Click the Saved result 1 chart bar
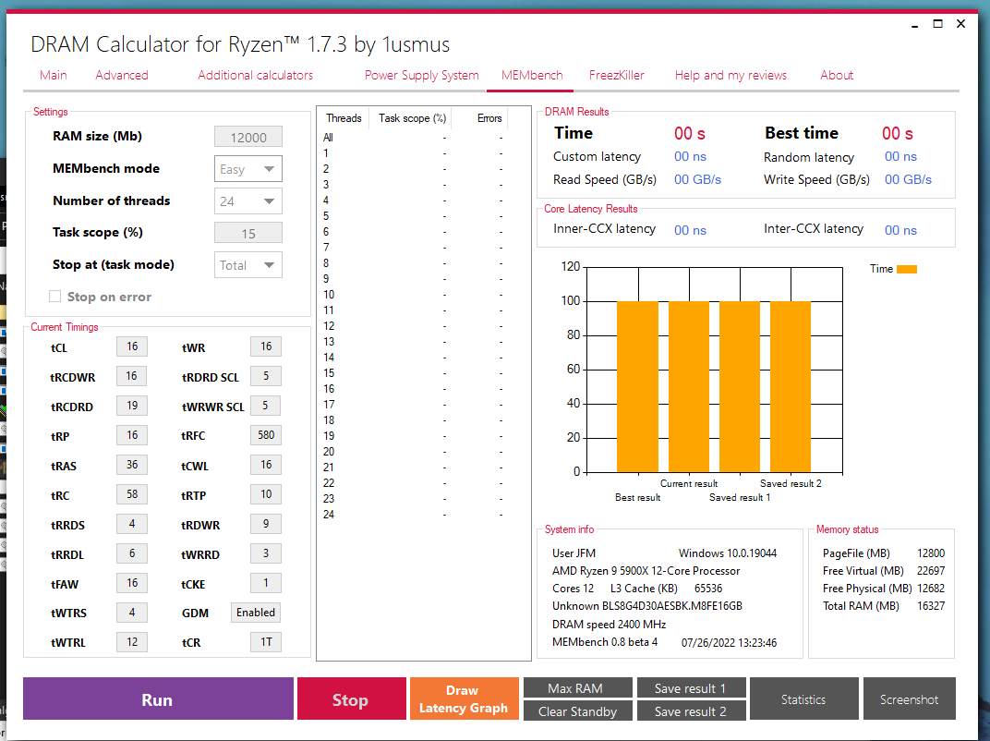 740,387
